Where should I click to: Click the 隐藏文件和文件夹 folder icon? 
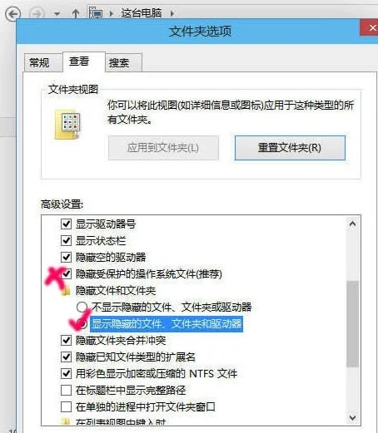[66, 291]
